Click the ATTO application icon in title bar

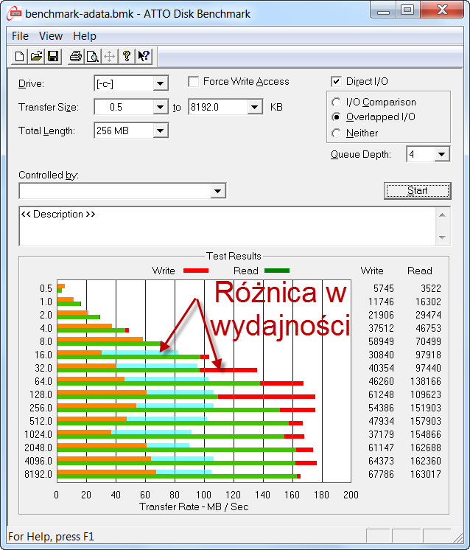[15, 14]
